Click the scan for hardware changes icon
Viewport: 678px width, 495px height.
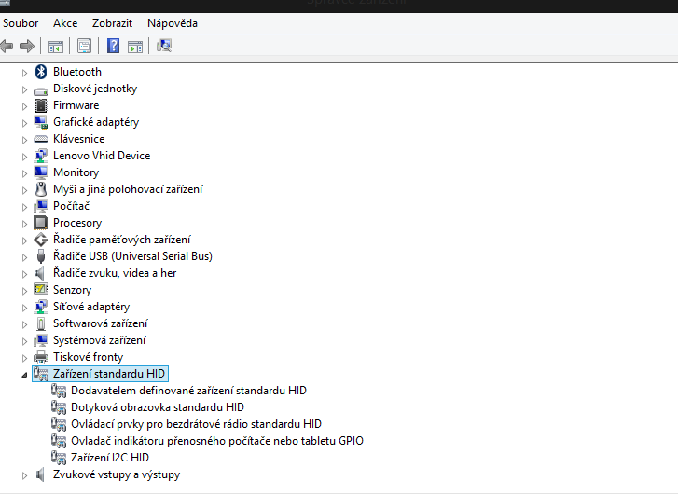[x=164, y=46]
